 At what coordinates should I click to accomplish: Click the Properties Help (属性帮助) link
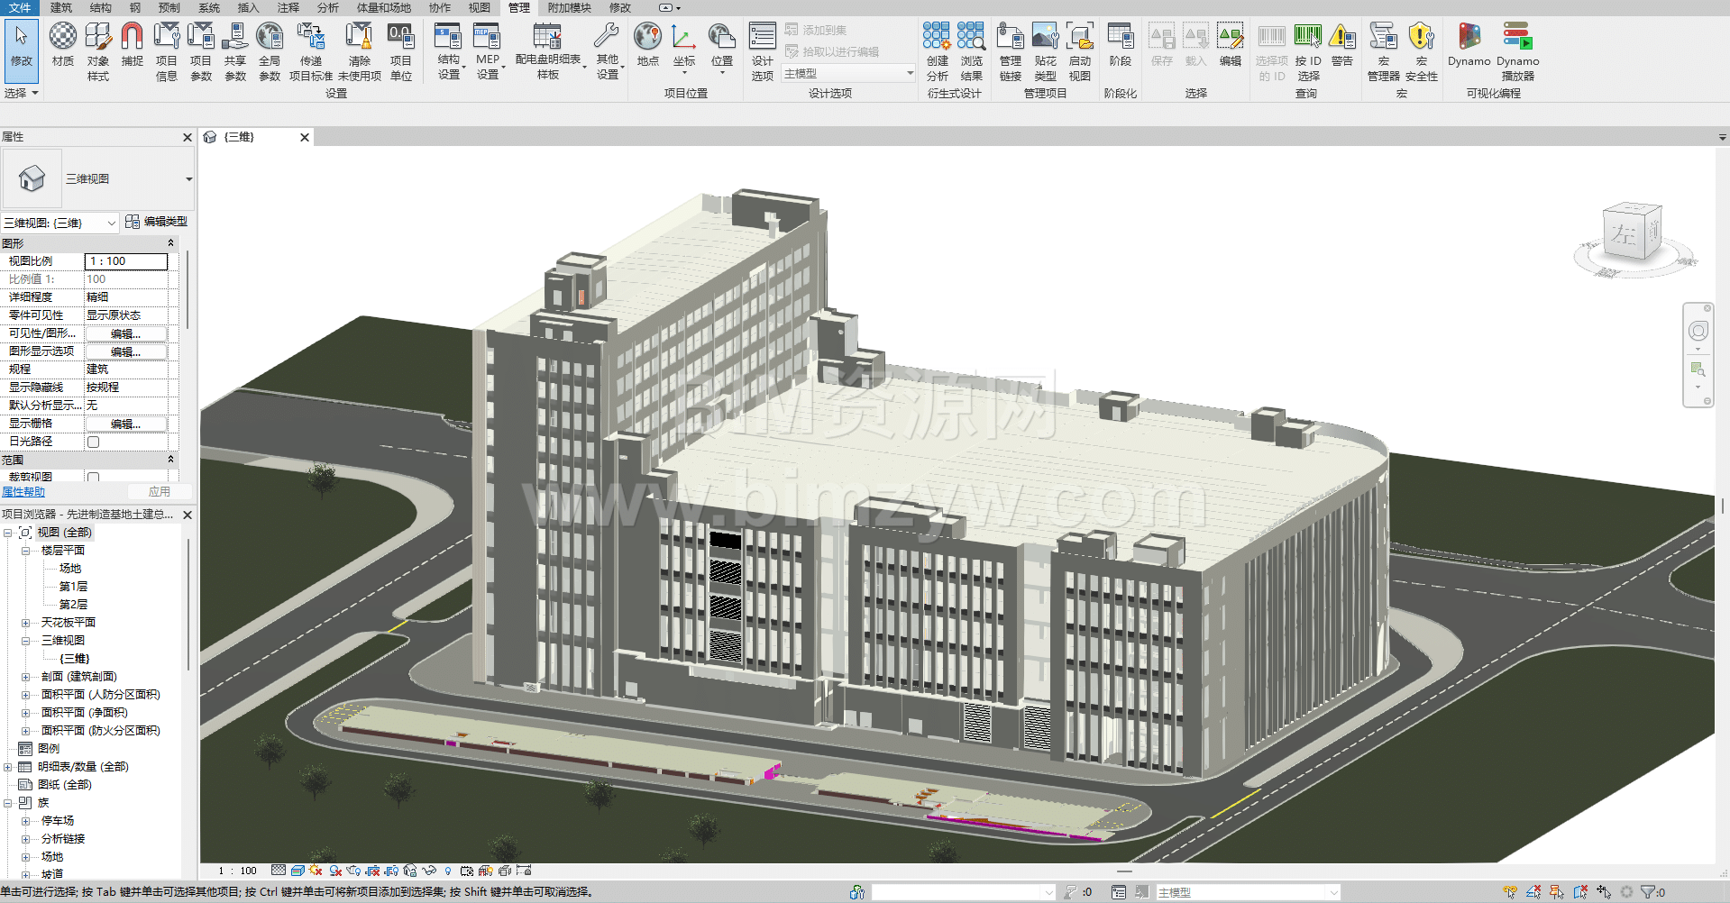23,492
